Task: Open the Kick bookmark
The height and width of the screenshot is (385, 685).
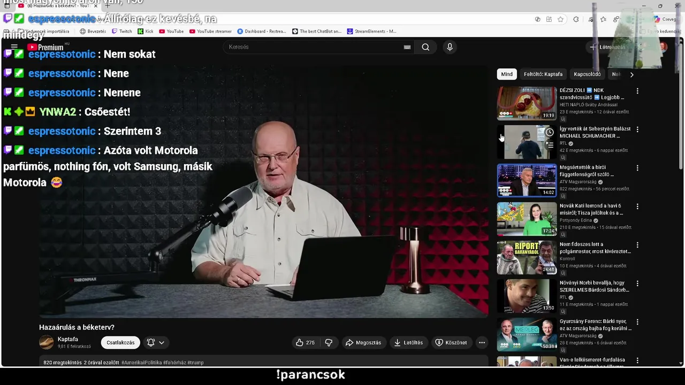Action: pos(146,31)
